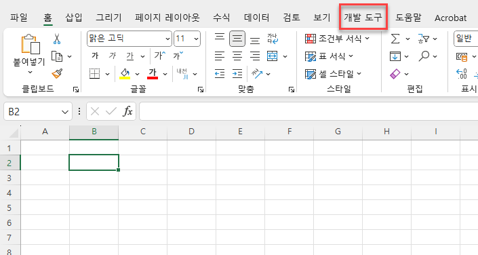Click the Select All corner triangle
This screenshot has height=255, width=478.
click(x=14, y=133)
